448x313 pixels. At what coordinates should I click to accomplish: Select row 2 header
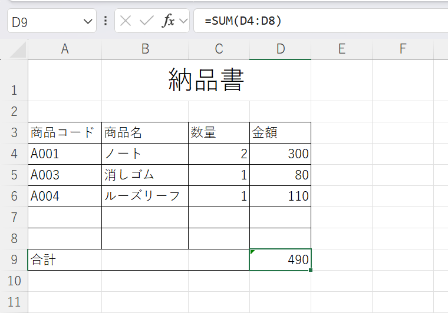coord(14,111)
